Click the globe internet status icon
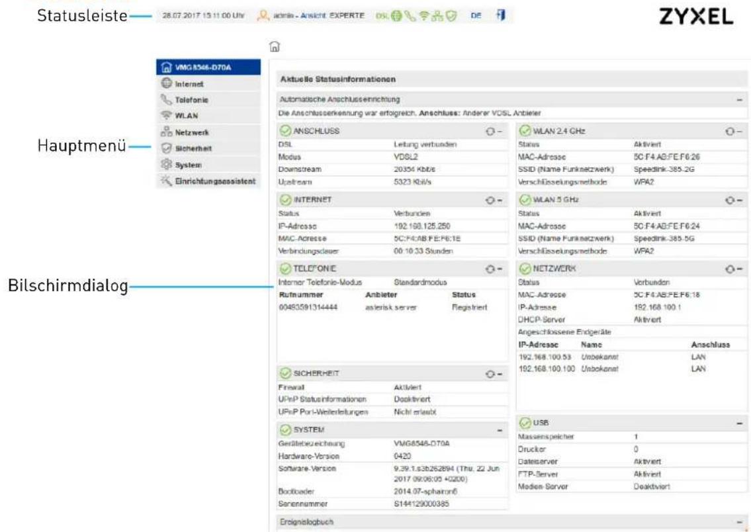The width and height of the screenshot is (751, 532). click(396, 16)
